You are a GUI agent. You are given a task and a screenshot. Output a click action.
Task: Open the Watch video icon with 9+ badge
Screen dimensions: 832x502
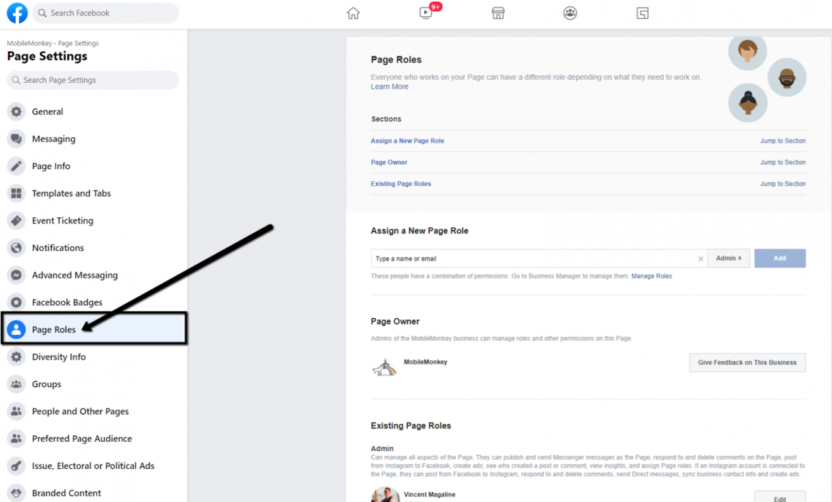click(427, 13)
